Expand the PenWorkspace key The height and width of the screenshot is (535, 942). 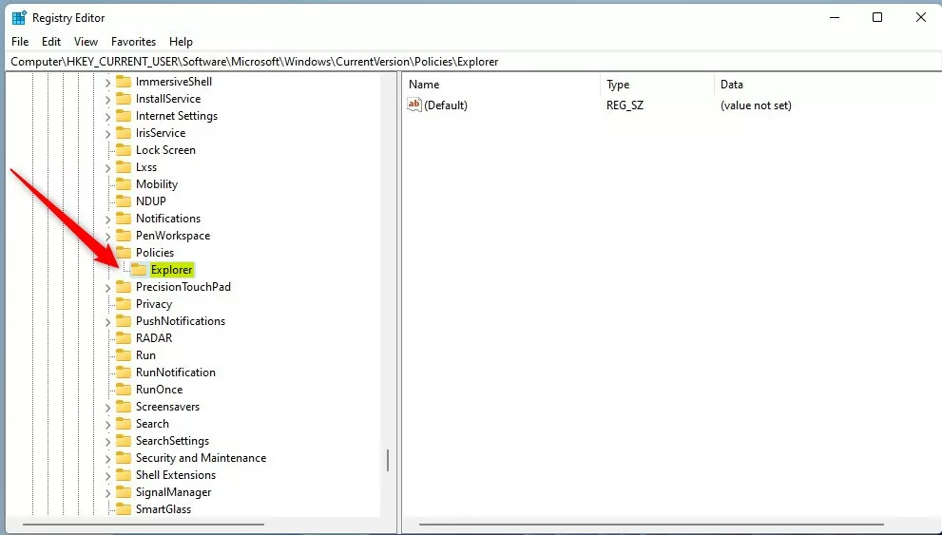[107, 236]
